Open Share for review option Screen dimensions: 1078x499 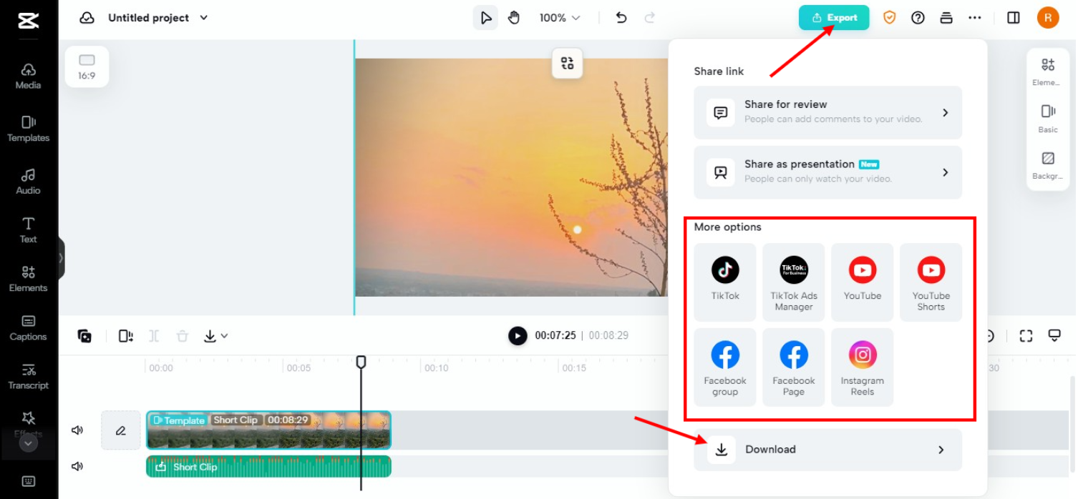(827, 112)
